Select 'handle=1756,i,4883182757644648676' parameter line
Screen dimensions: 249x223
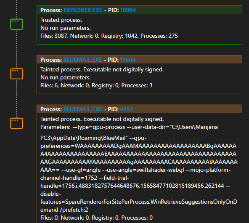click(135, 186)
